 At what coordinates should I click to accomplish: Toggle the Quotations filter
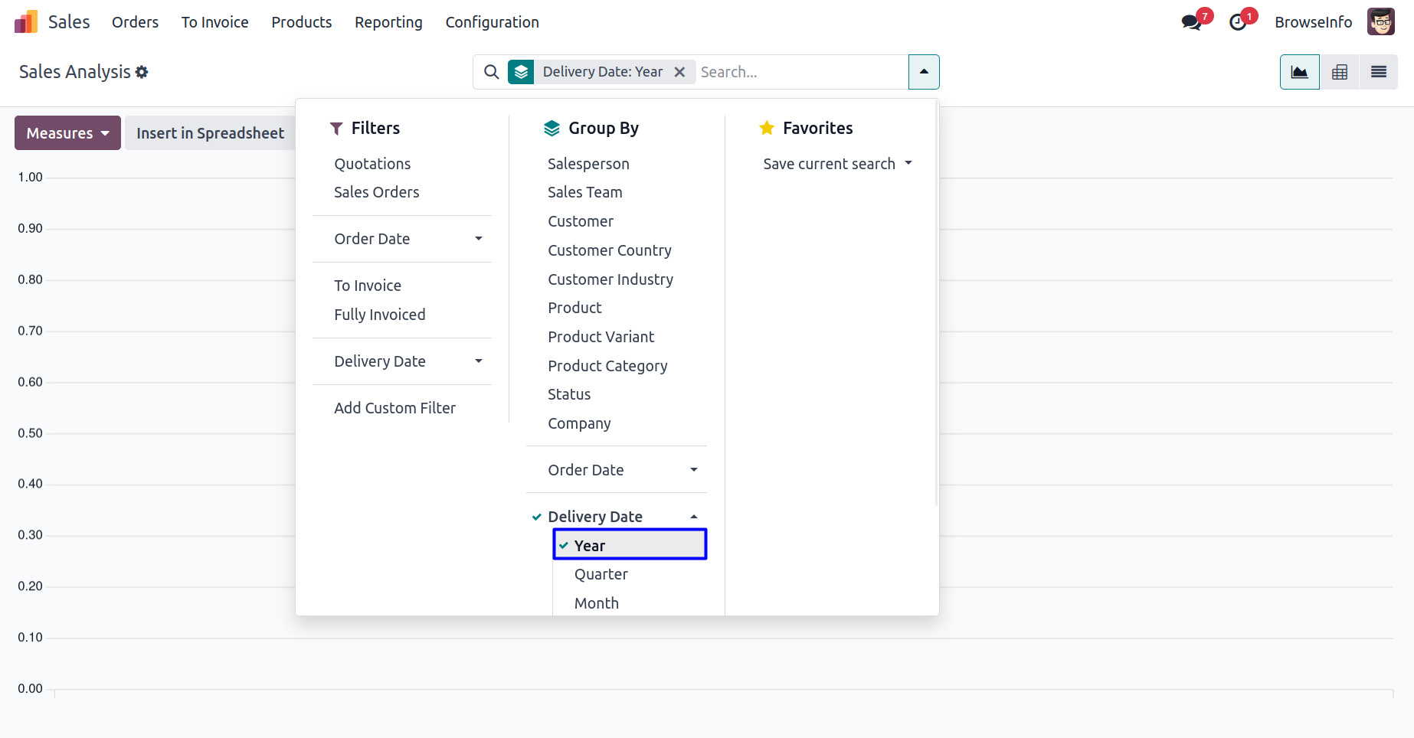372,164
